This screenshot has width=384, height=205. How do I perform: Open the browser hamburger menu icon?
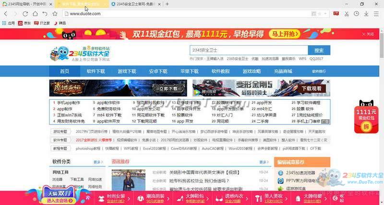point(377,13)
